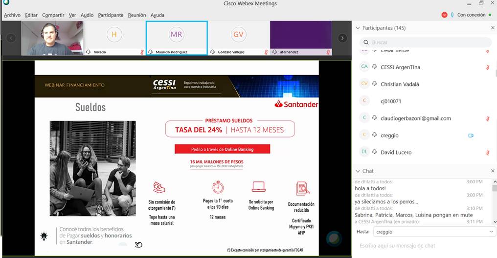Click the chat scrollbar up arrow
The image size is (497, 258).
tap(494, 182)
